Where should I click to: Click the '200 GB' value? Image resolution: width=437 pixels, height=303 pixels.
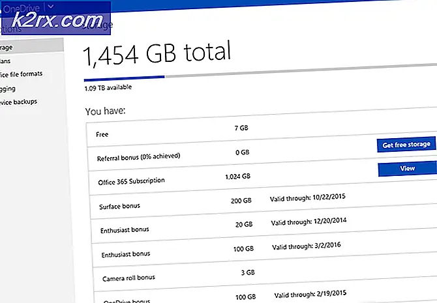click(241, 201)
